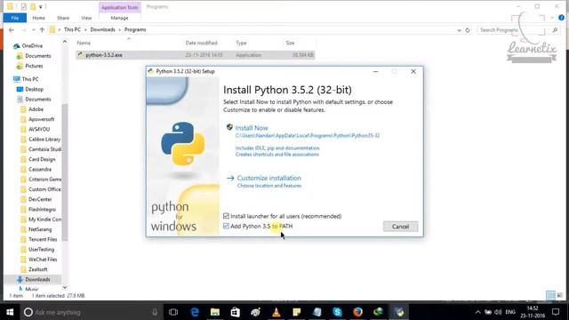569x320 pixels.
Task: Click the Customize installation arrow icon
Action: coord(230,178)
